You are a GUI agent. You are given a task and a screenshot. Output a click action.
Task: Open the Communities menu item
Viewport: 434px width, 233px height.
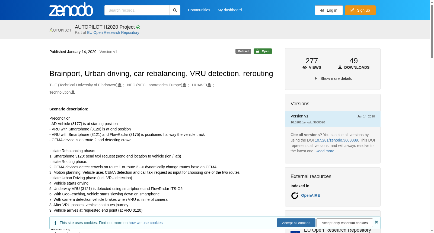(199, 10)
